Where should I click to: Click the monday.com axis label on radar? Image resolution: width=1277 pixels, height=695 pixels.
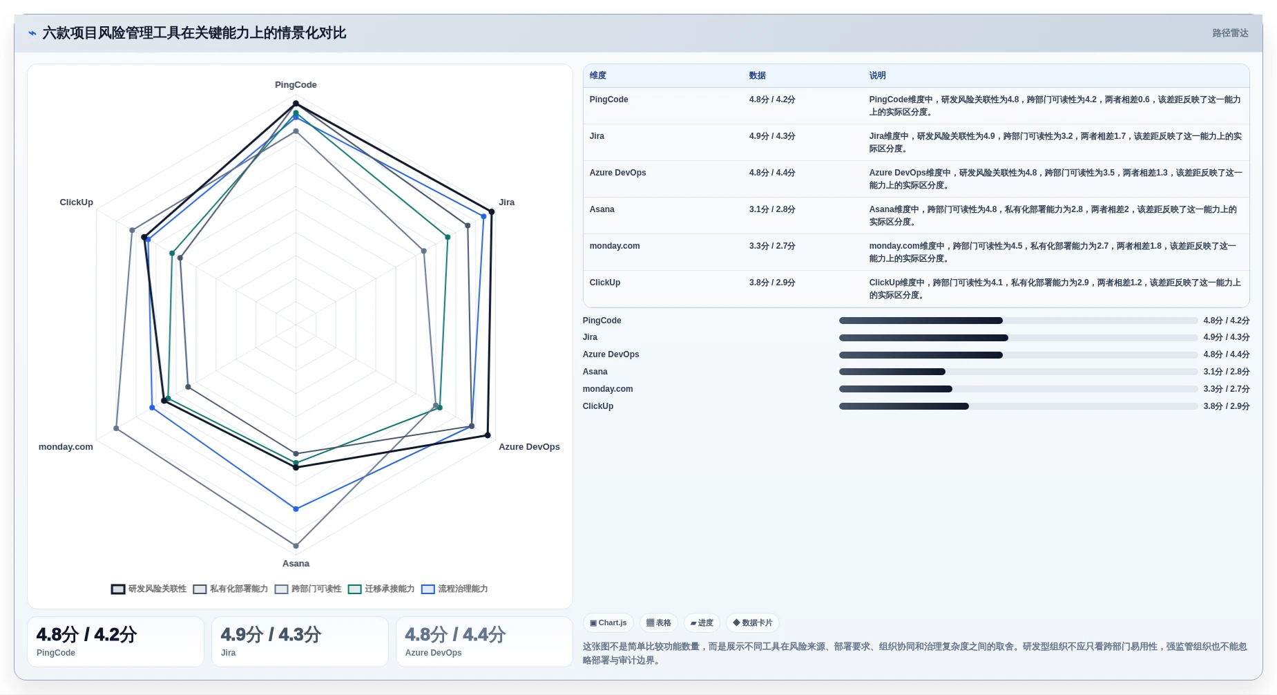click(66, 447)
